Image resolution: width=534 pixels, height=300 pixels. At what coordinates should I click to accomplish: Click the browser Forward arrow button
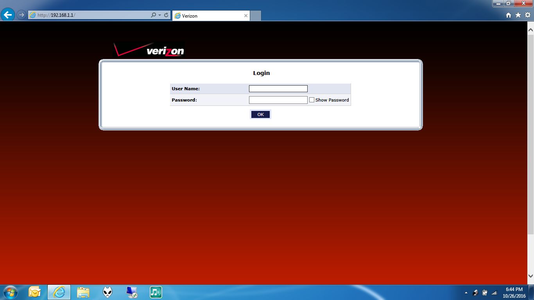22,15
